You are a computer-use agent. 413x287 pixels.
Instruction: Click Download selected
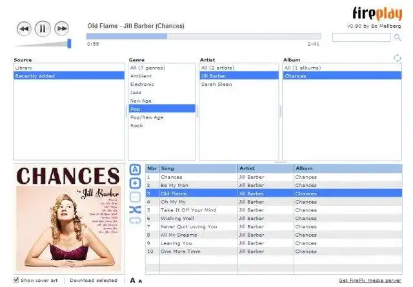pyautogui.click(x=94, y=281)
